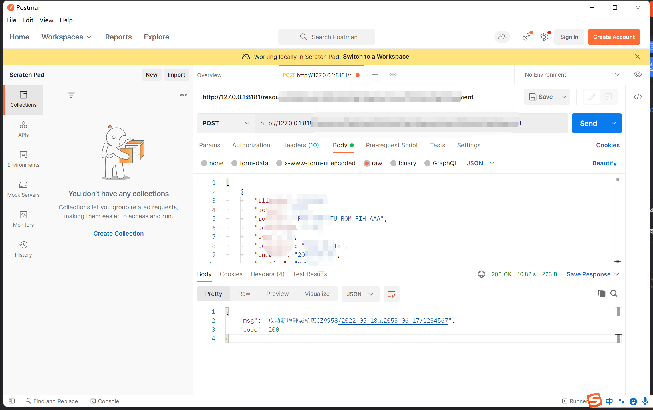Open the No Environment dropdown
This screenshot has height=410, width=653.
(572, 75)
